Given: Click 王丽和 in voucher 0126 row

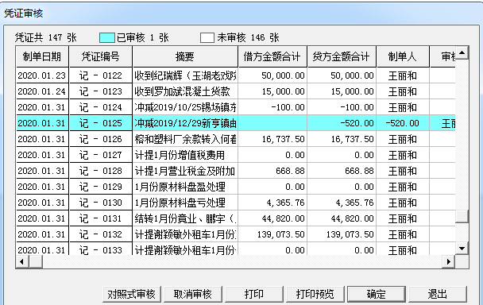Looking at the screenshot, I should click(403, 139).
